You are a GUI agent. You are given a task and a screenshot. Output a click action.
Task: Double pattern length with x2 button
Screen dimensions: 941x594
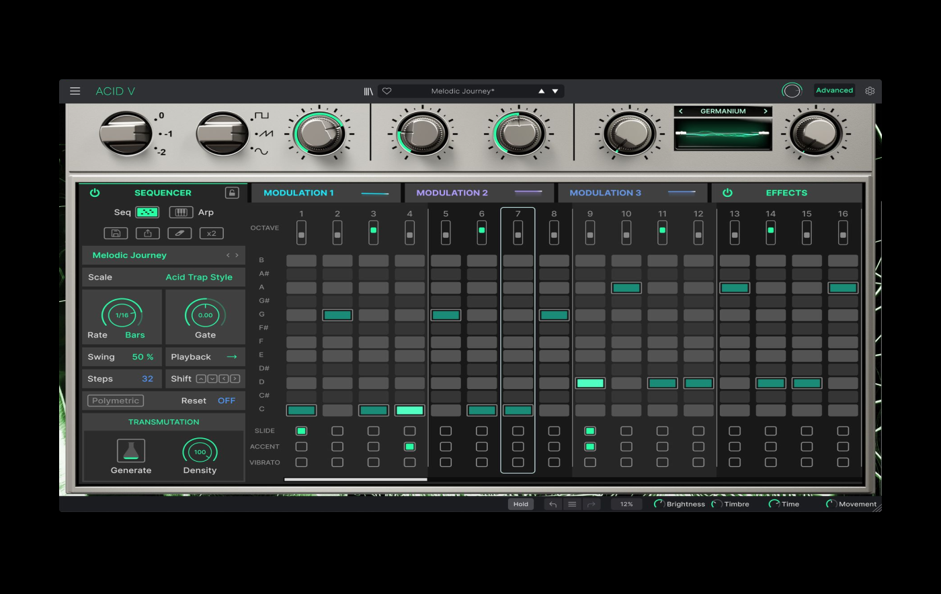point(212,233)
